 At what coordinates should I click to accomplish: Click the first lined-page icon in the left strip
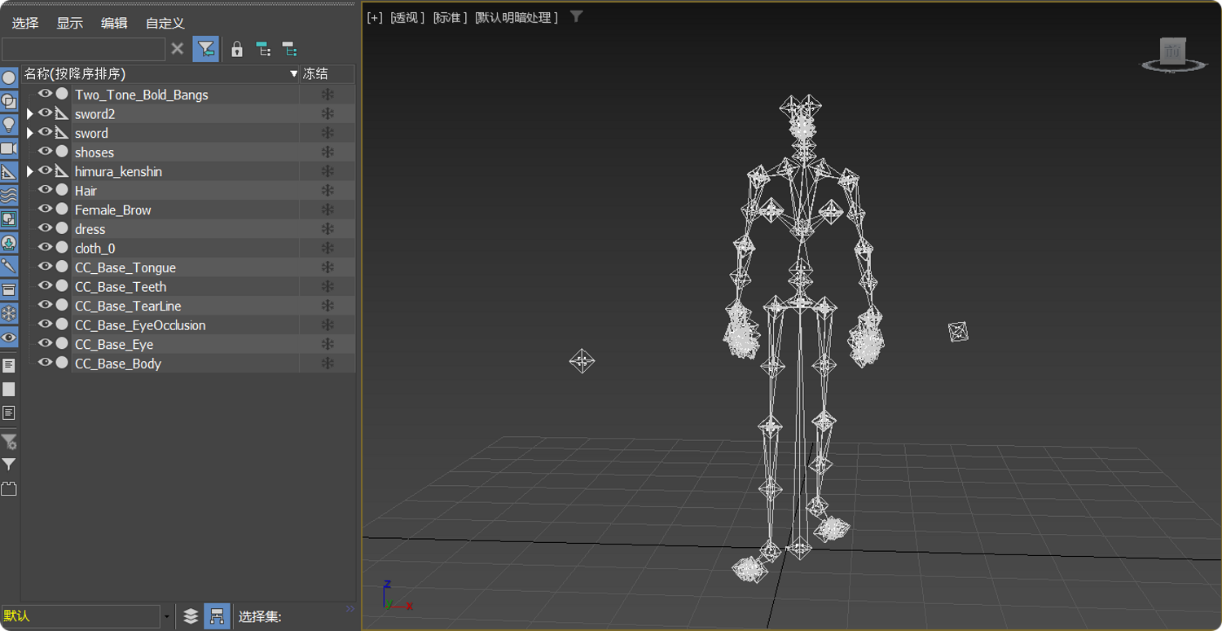tap(9, 365)
